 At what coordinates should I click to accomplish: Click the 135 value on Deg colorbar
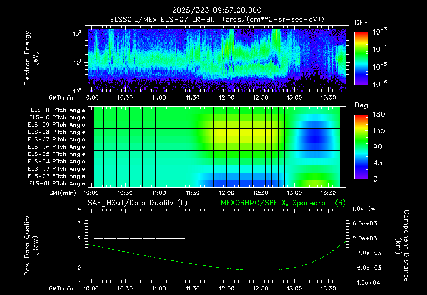click(x=379, y=130)
